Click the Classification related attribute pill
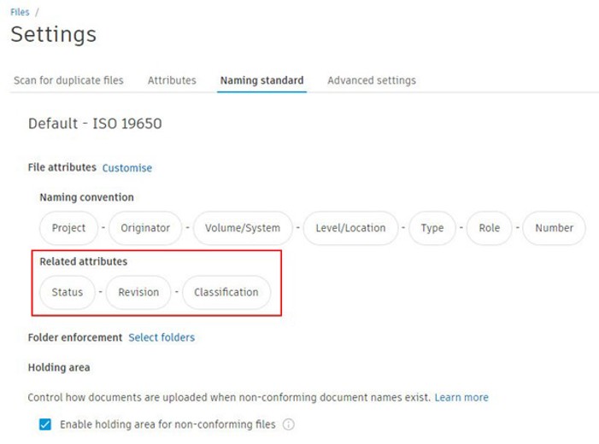This screenshot has width=599, height=444. pyautogui.click(x=226, y=292)
